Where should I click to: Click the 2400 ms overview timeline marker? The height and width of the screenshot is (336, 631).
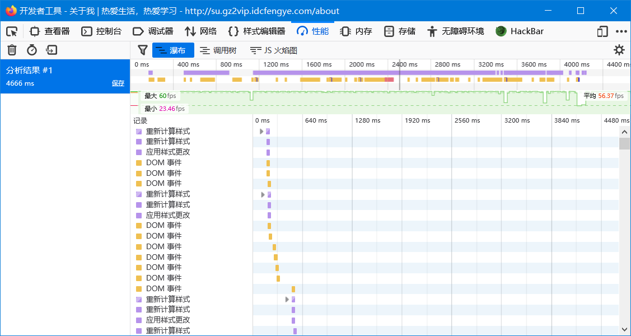[405, 64]
